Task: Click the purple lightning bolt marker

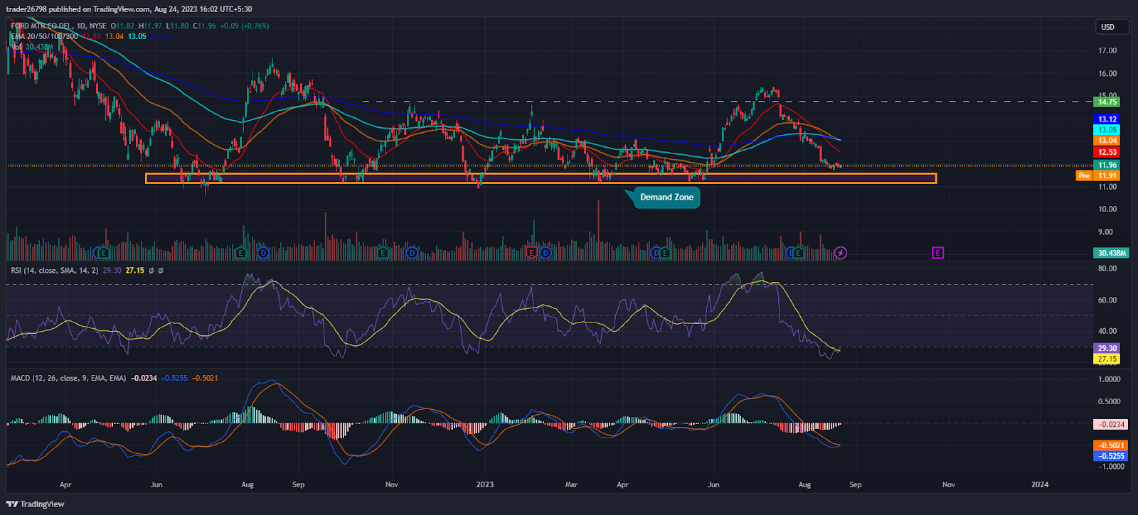Action: pyautogui.click(x=841, y=253)
